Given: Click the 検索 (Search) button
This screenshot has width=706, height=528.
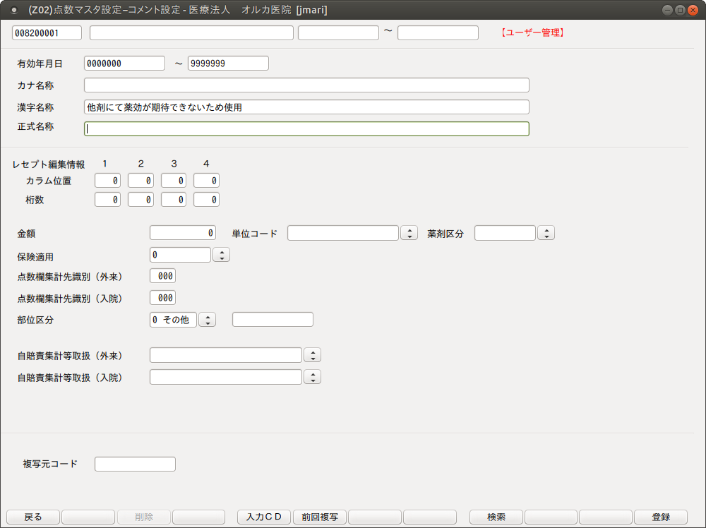Looking at the screenshot, I should pos(496,517).
